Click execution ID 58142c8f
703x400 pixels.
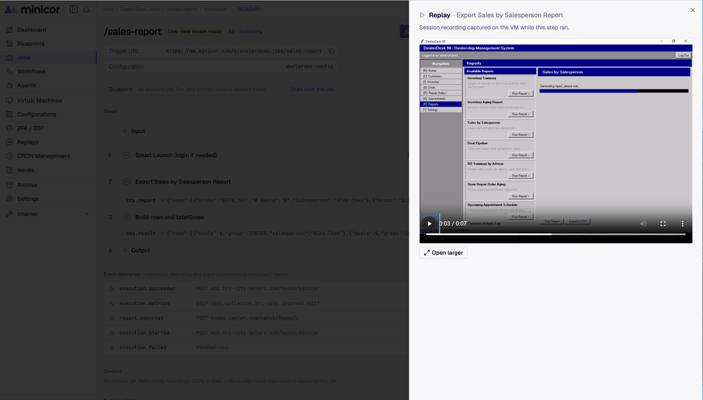tap(249, 9)
